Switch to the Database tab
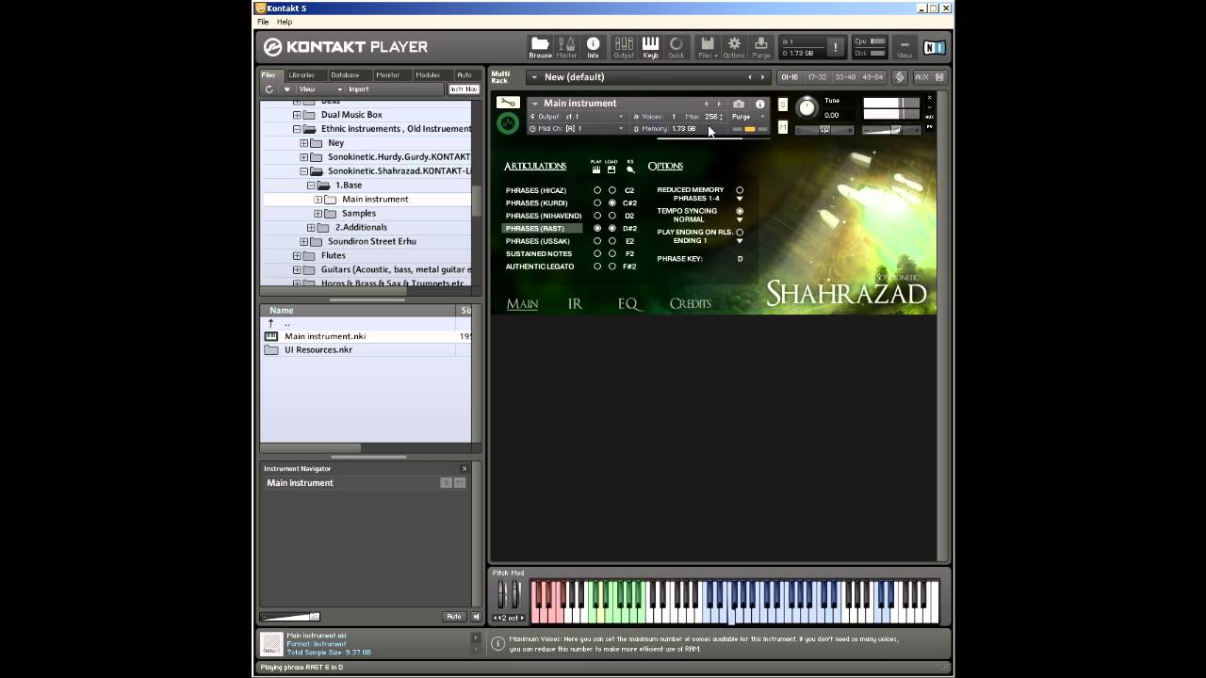The width and height of the screenshot is (1206, 678). coord(345,75)
